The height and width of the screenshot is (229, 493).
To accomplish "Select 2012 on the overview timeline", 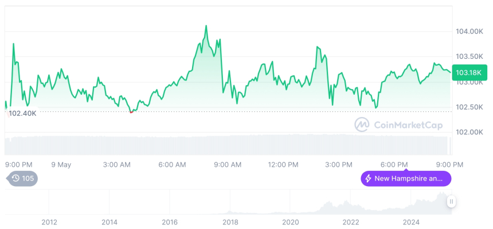I will click(49, 222).
